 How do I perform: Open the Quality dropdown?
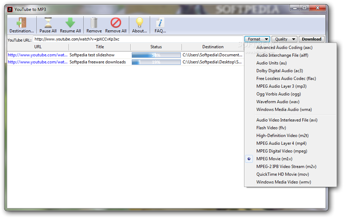[285, 39]
